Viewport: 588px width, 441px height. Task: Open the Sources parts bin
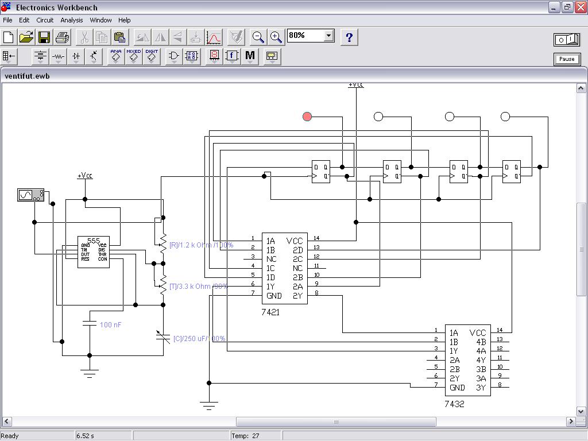[40, 56]
